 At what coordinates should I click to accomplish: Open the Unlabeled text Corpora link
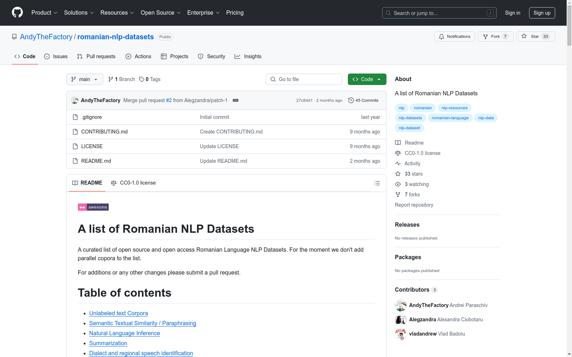pos(119,313)
